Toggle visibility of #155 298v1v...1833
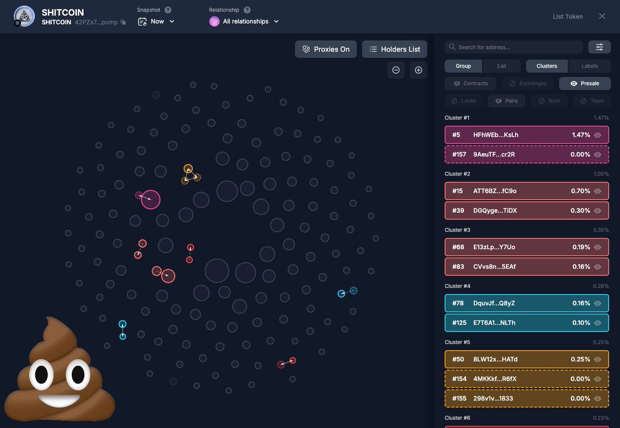 tap(598, 399)
